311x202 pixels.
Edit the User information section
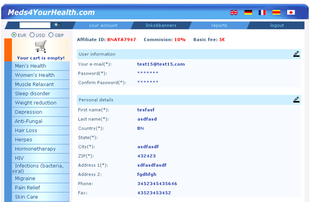click(x=296, y=54)
